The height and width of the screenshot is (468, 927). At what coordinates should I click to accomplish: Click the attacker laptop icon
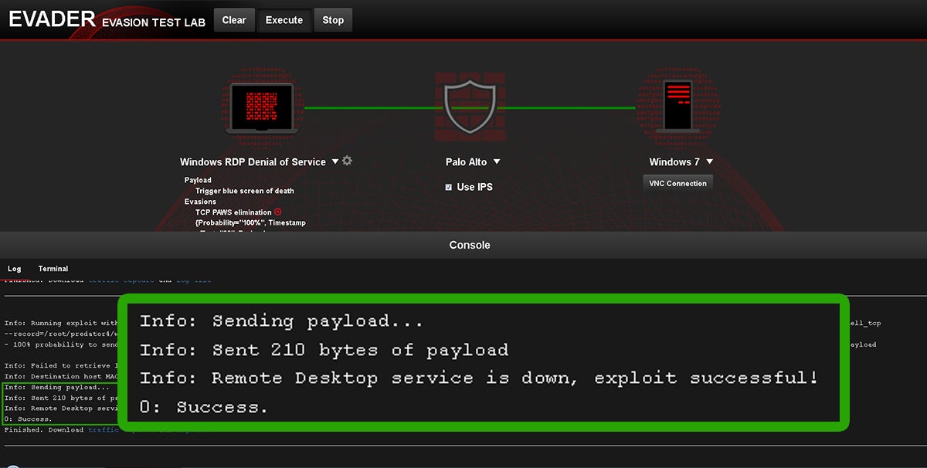(262, 108)
